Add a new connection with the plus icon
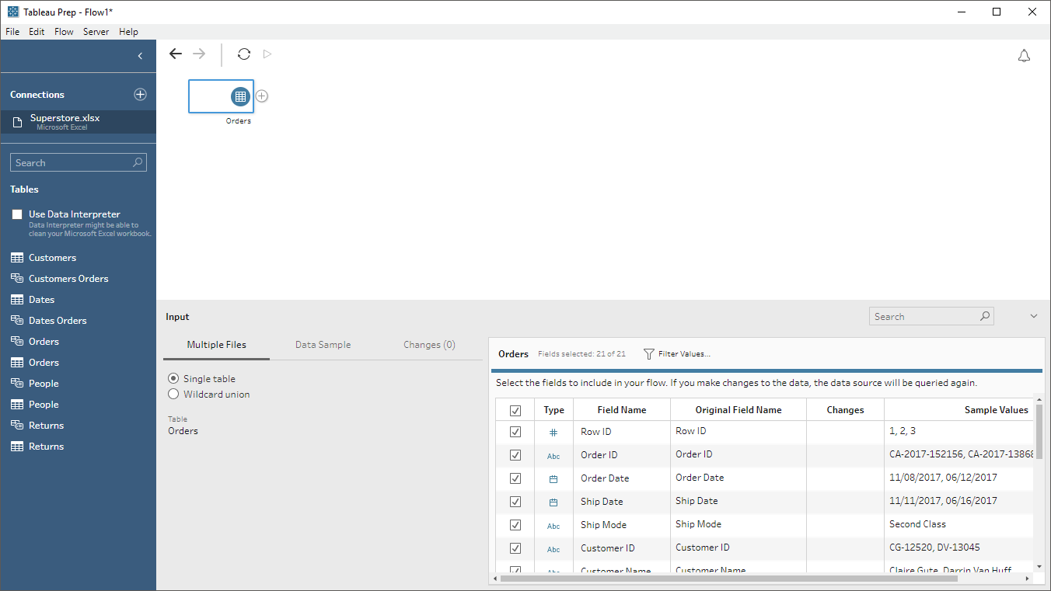Image resolution: width=1051 pixels, height=591 pixels. (140, 94)
